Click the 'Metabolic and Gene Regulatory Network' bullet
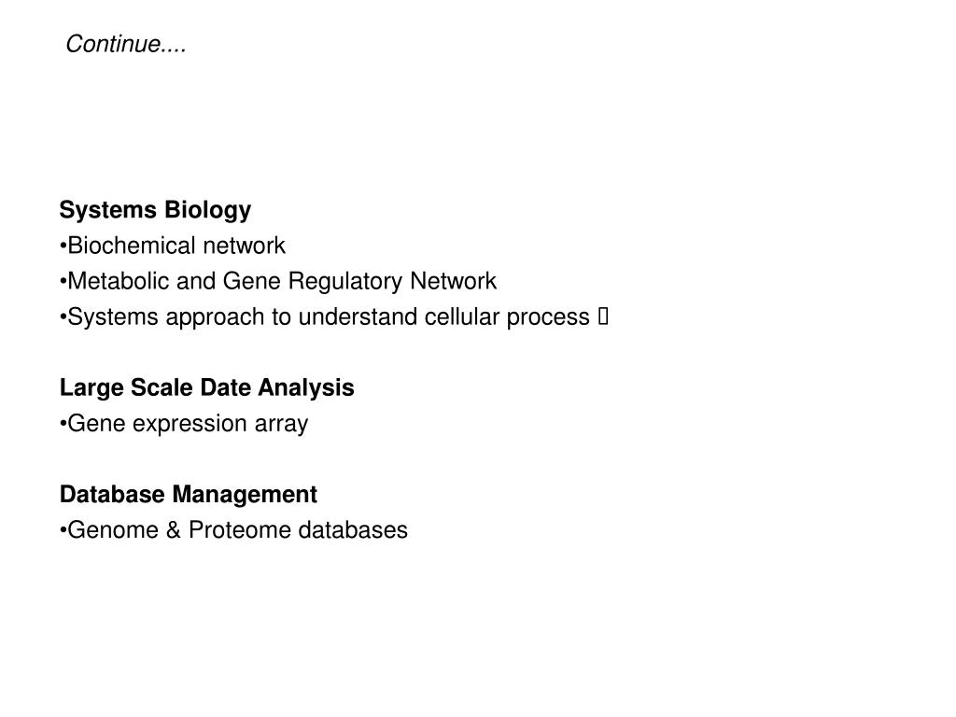 pyautogui.click(x=278, y=282)
